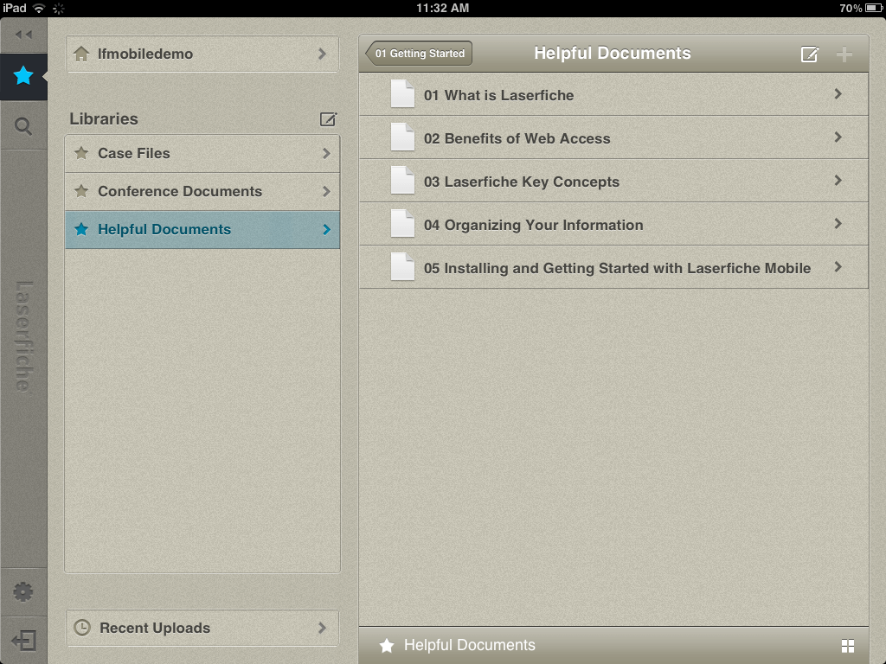The image size is (886, 664).
Task: Switch to grid view icon
Action: point(848,646)
